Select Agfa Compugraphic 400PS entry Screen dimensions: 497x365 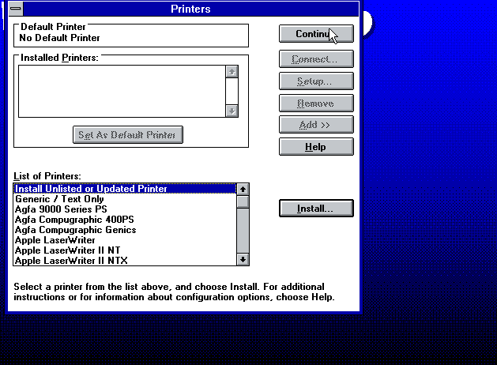pos(124,220)
